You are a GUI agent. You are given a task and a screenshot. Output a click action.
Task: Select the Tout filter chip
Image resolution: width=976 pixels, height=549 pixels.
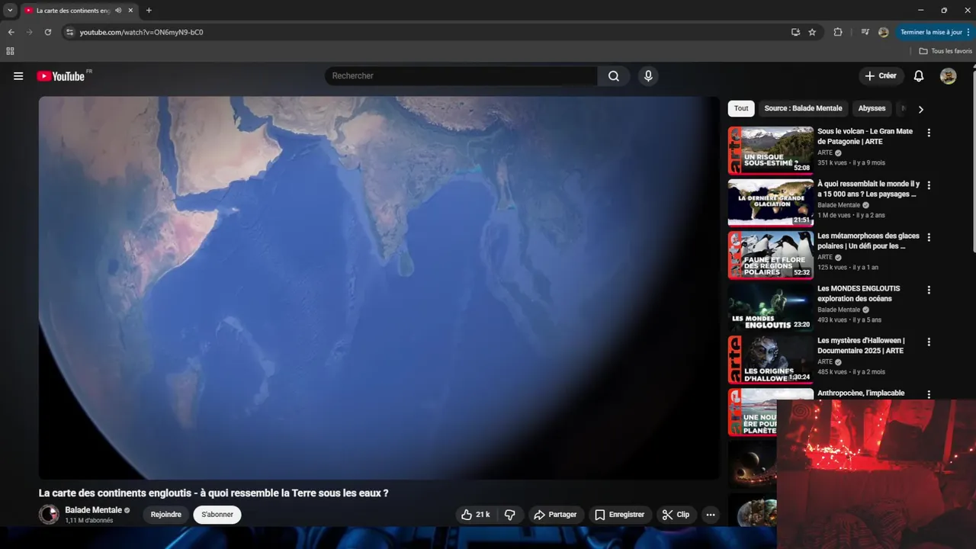tap(741, 108)
